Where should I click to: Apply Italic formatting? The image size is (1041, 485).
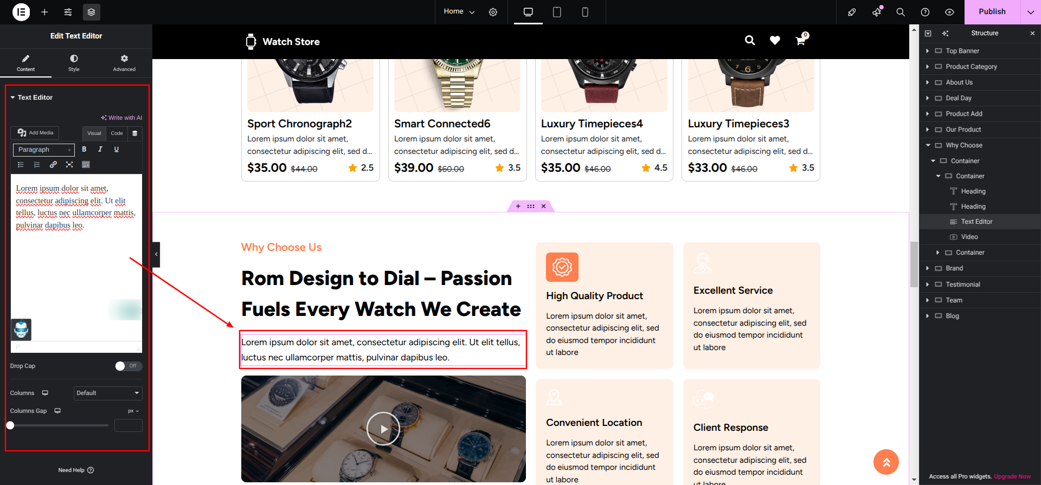pos(100,150)
